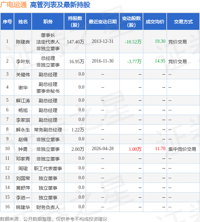
Task: Select the name 关健伟
Action: coord(23,75)
